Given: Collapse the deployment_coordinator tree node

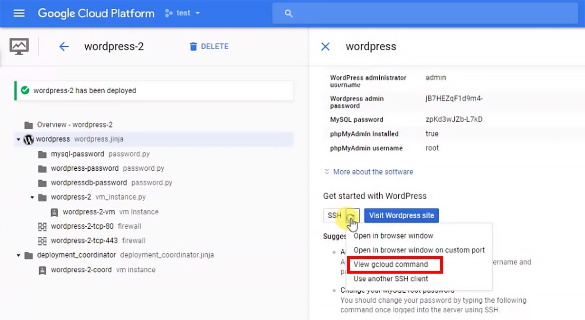Looking at the screenshot, I should (18, 255).
